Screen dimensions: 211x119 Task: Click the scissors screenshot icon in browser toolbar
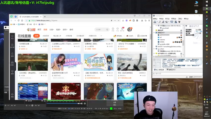pos(123,21)
